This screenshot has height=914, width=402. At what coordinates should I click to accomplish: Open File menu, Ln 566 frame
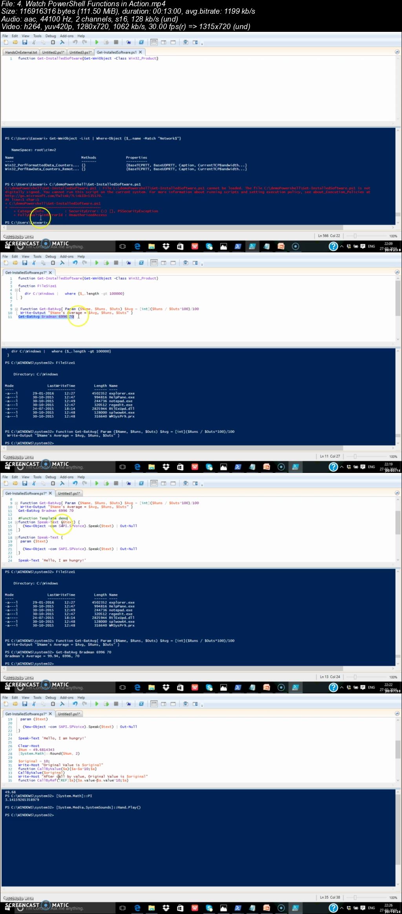[x=5, y=36]
